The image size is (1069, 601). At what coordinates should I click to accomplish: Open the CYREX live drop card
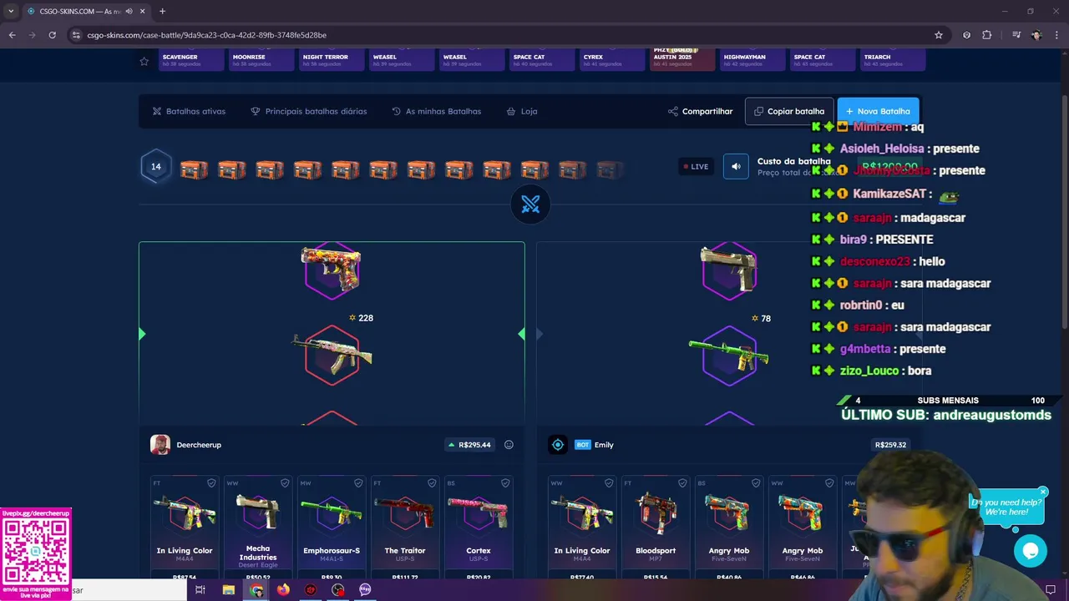612,59
